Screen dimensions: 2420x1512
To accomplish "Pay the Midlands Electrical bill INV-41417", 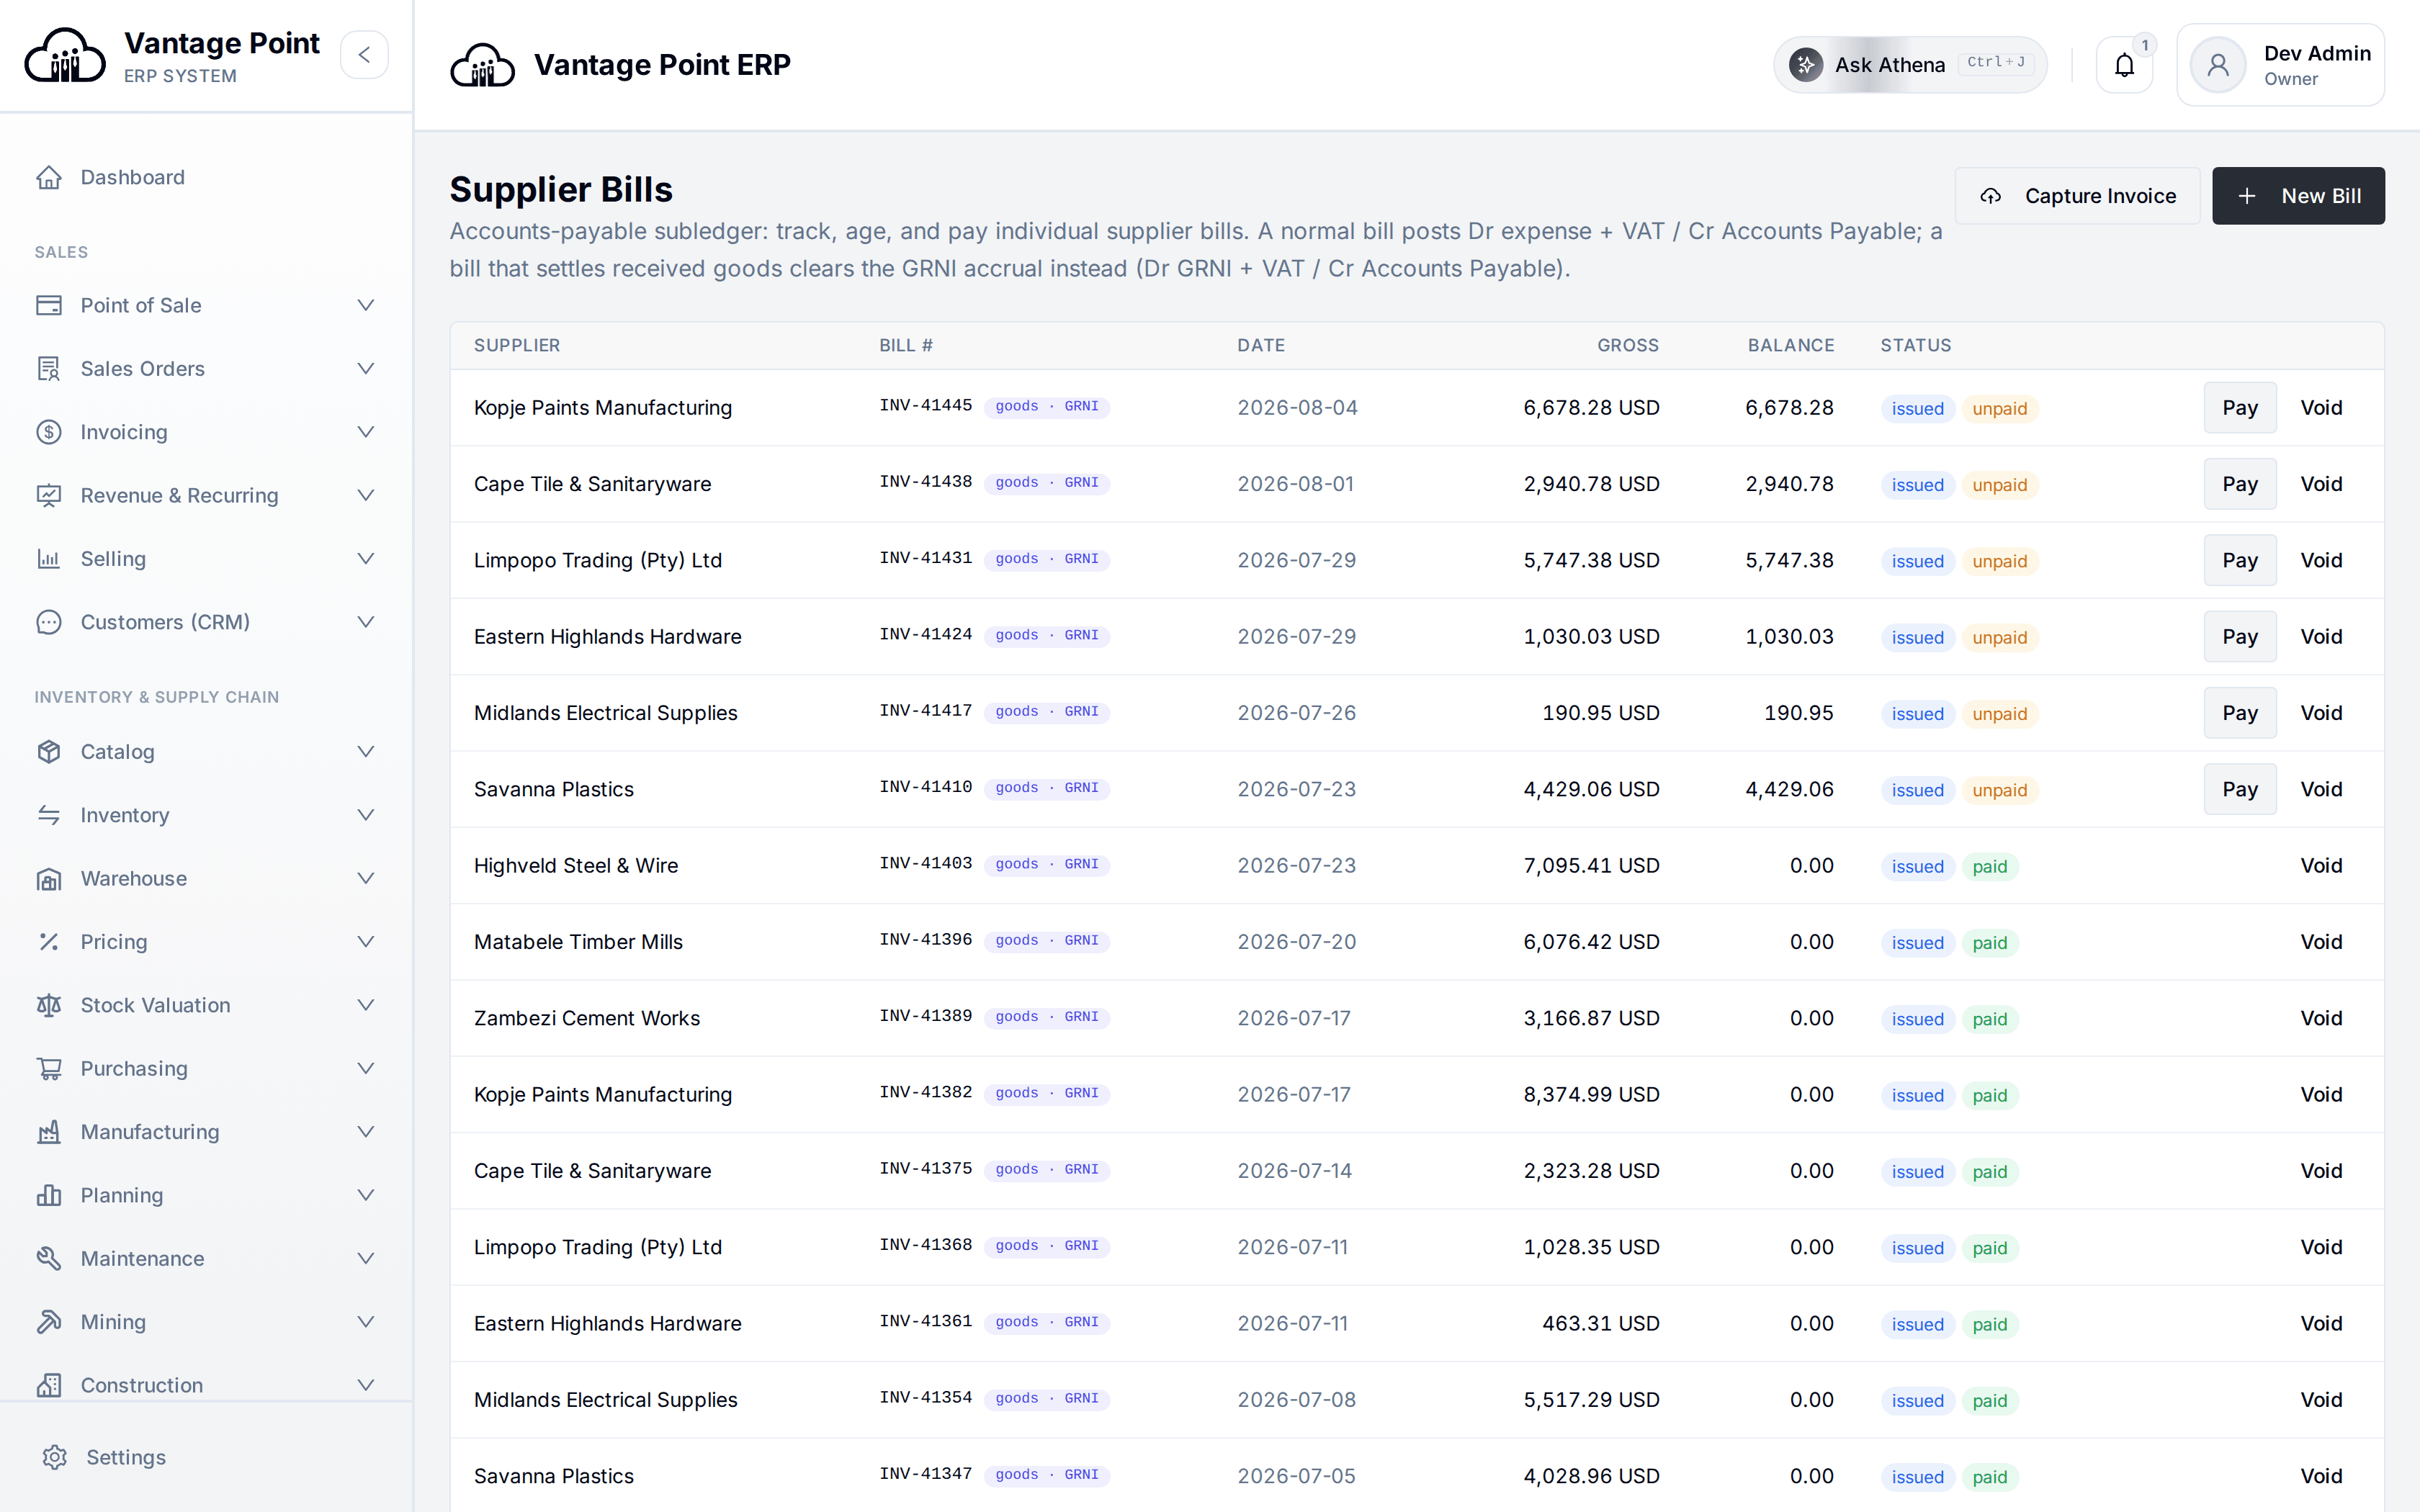I will click(2240, 713).
